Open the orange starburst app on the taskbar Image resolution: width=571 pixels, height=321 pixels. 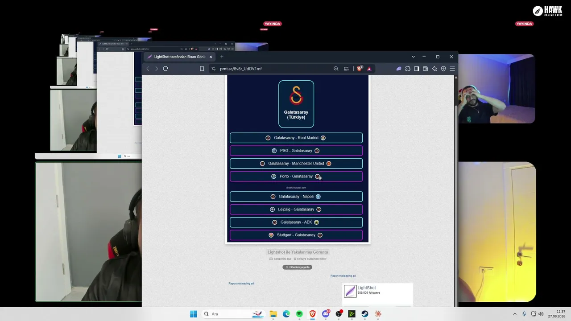pyautogui.click(x=378, y=314)
